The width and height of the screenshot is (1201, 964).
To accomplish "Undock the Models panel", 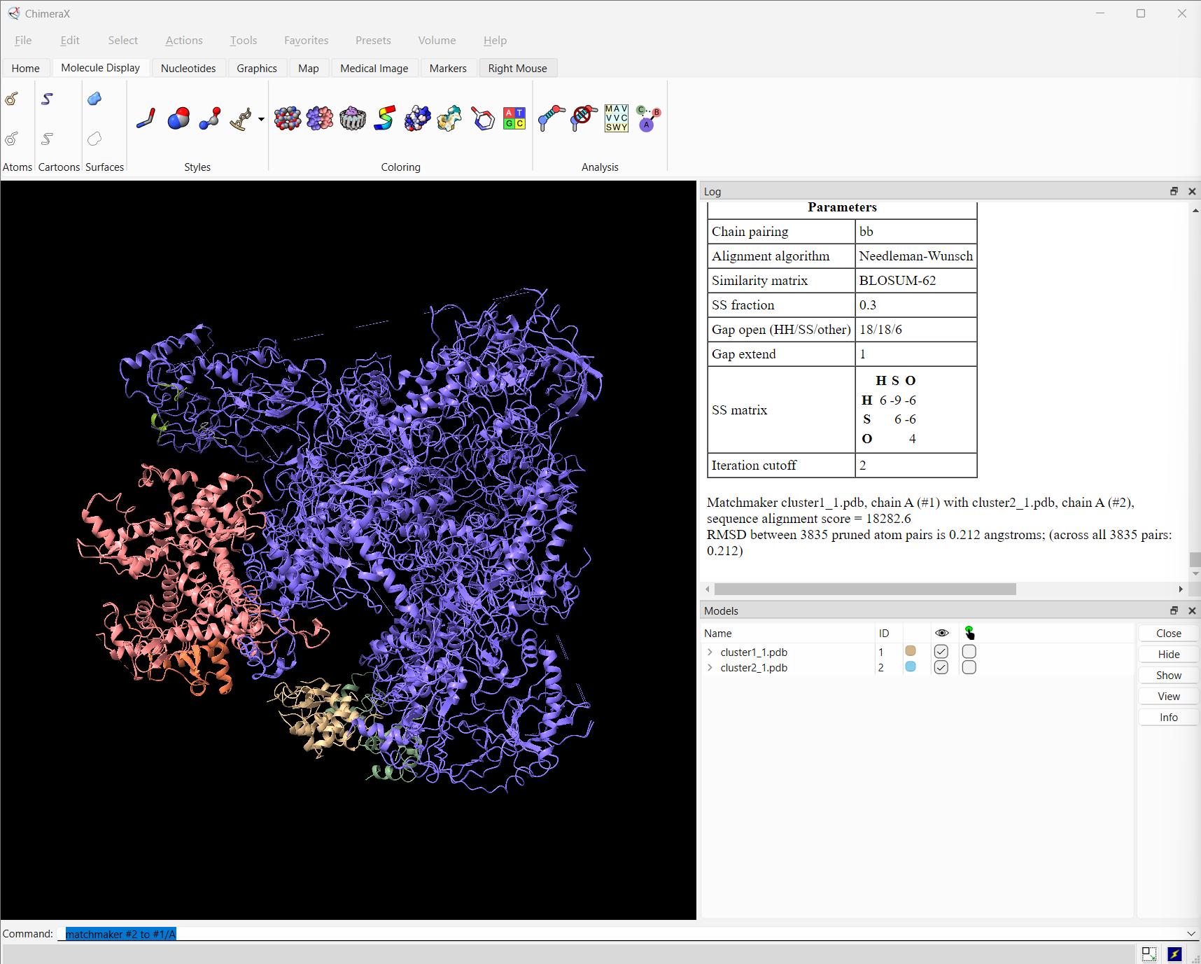I will point(1174,610).
